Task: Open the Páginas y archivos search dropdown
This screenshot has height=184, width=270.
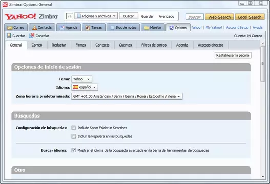Action: click(x=96, y=16)
